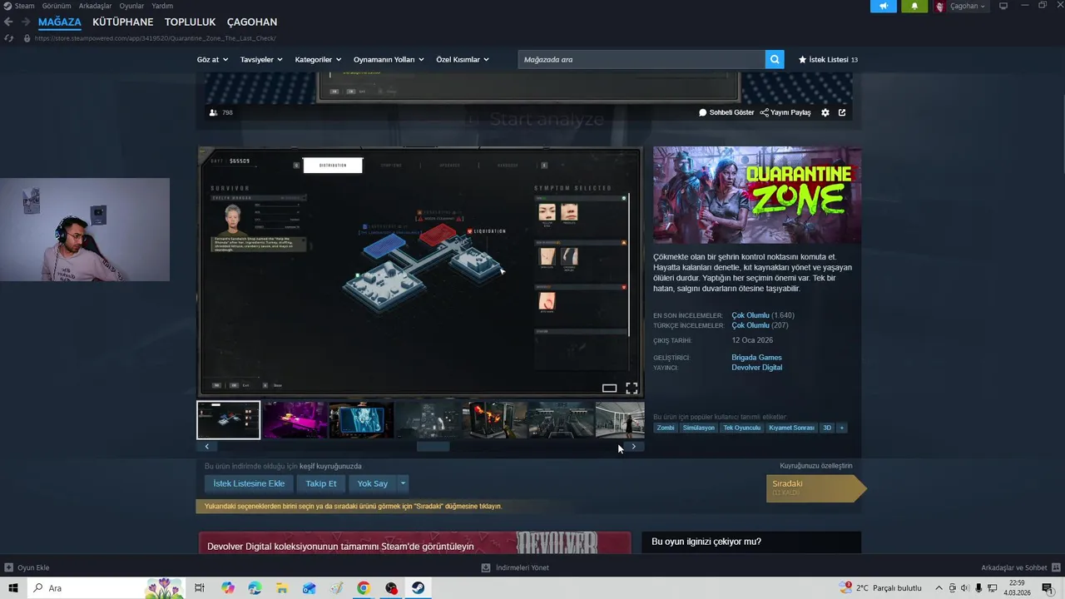The width and height of the screenshot is (1065, 599).
Task: Click the blue search magnifier button
Action: [x=775, y=59]
